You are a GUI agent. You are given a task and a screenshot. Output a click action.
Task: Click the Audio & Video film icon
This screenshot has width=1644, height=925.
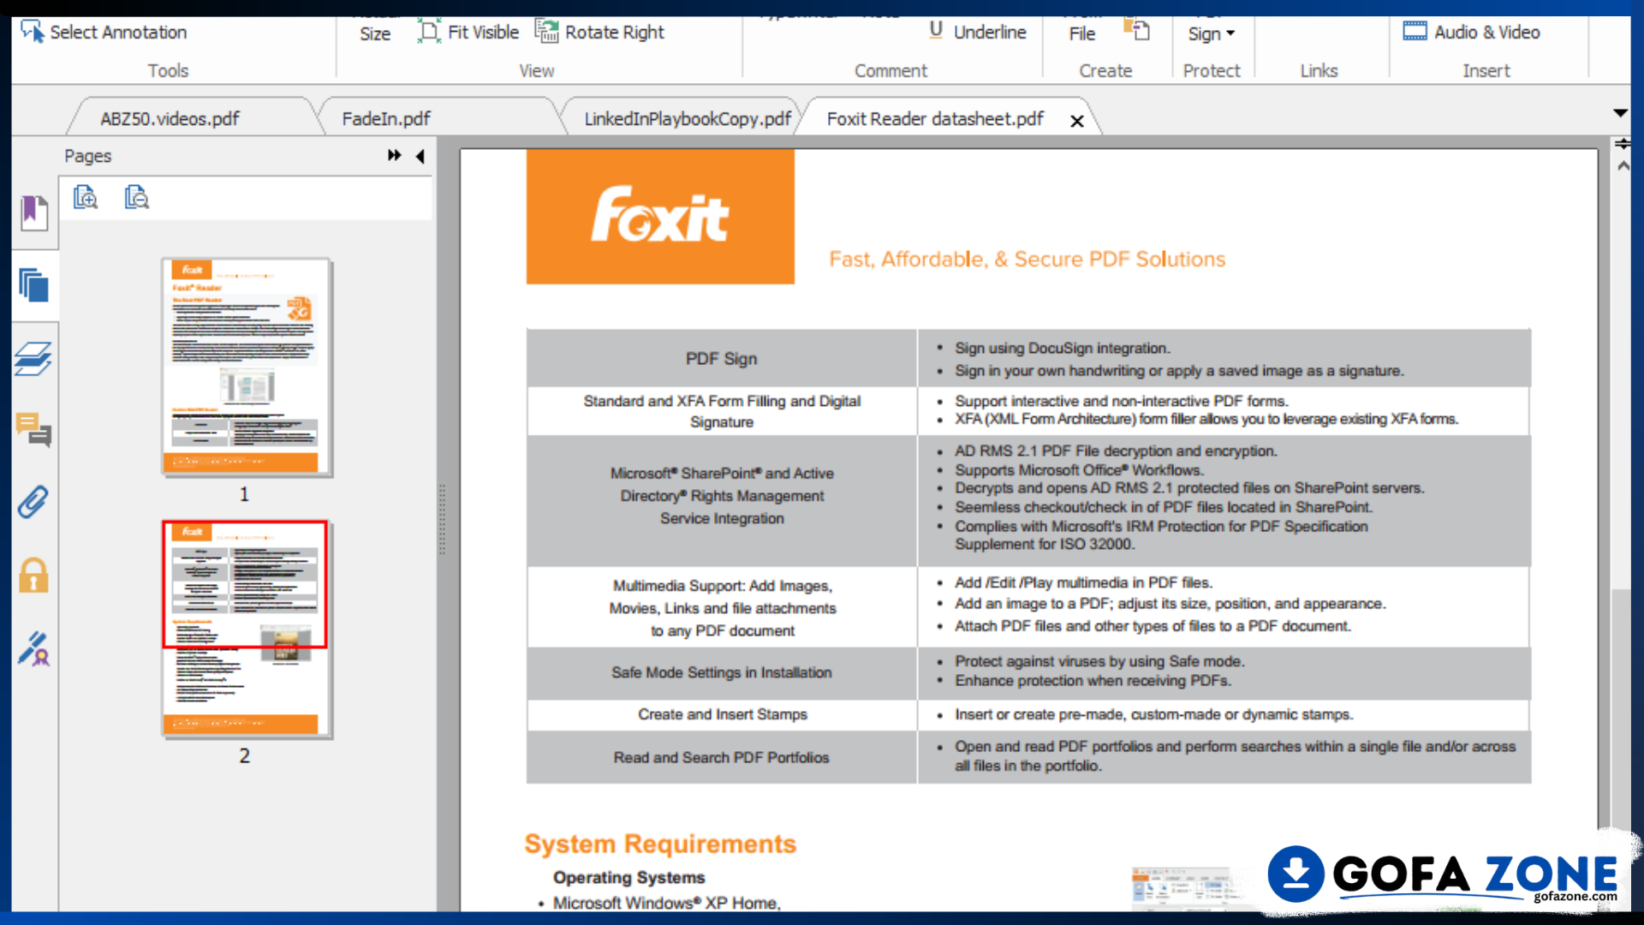click(1415, 32)
